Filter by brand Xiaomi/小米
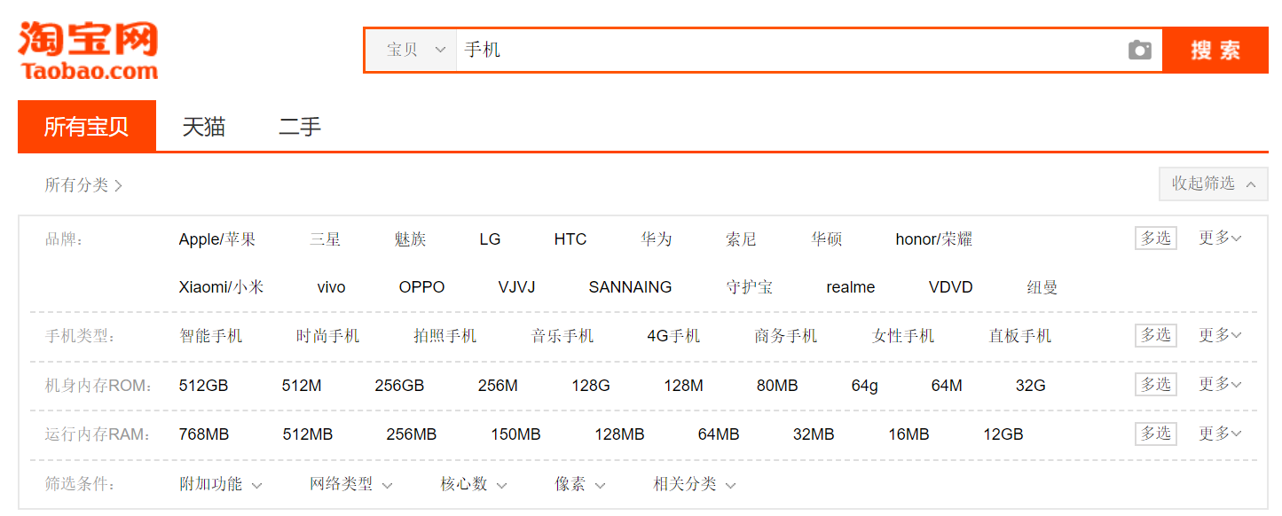 tap(221, 287)
